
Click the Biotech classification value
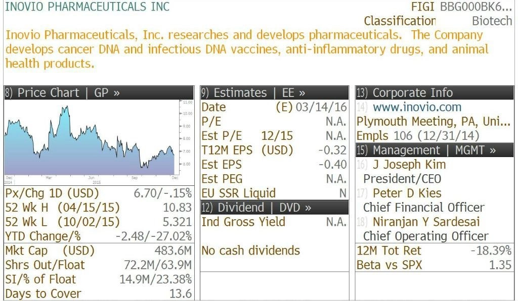[x=492, y=21]
